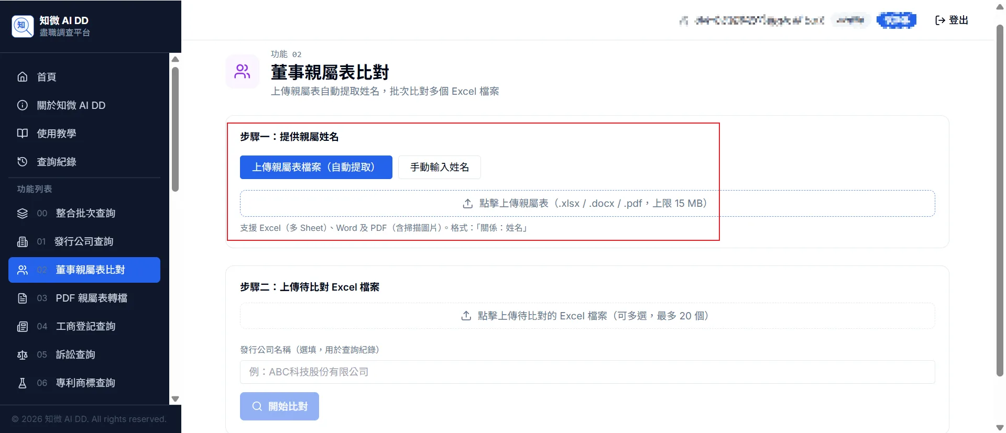
Task: Click the sidebar scroll-up arrow
Action: [176, 59]
